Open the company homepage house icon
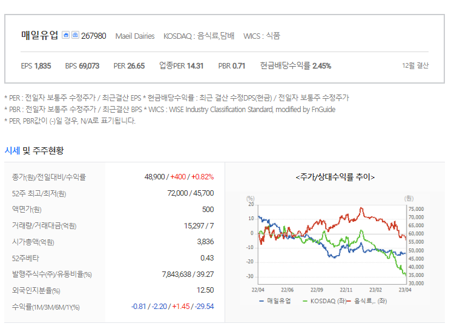 [x=66, y=35]
